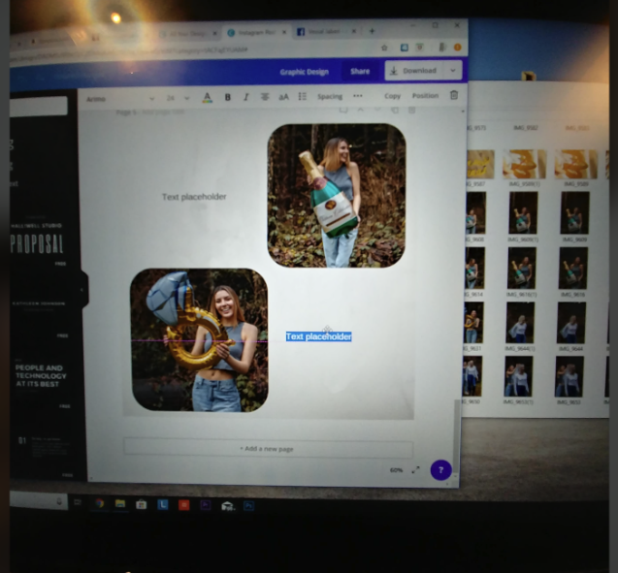The image size is (618, 573).
Task: Collapse the side panel handle
Action: coord(82,290)
